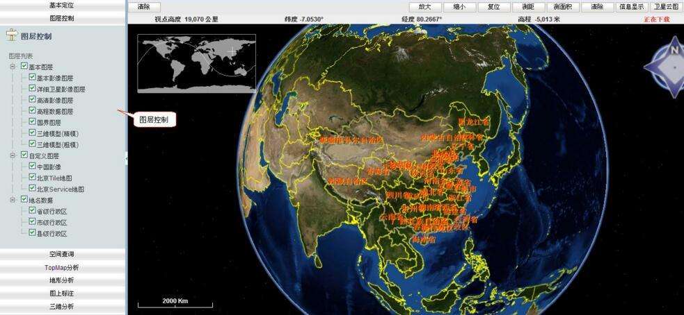
Task: Click the 视点高度 19,070 公里 readout
Action: 186,19
